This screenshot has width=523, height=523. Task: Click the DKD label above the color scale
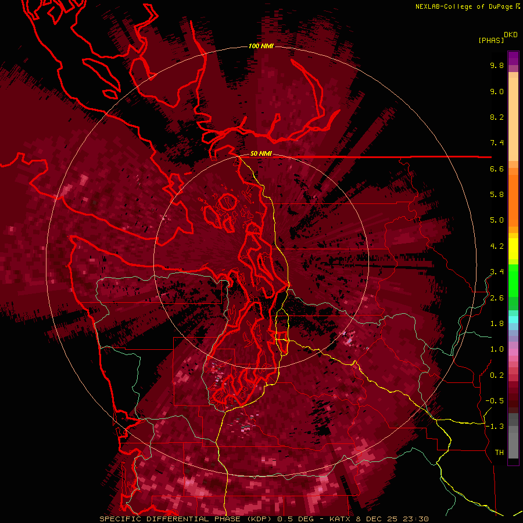click(x=511, y=35)
